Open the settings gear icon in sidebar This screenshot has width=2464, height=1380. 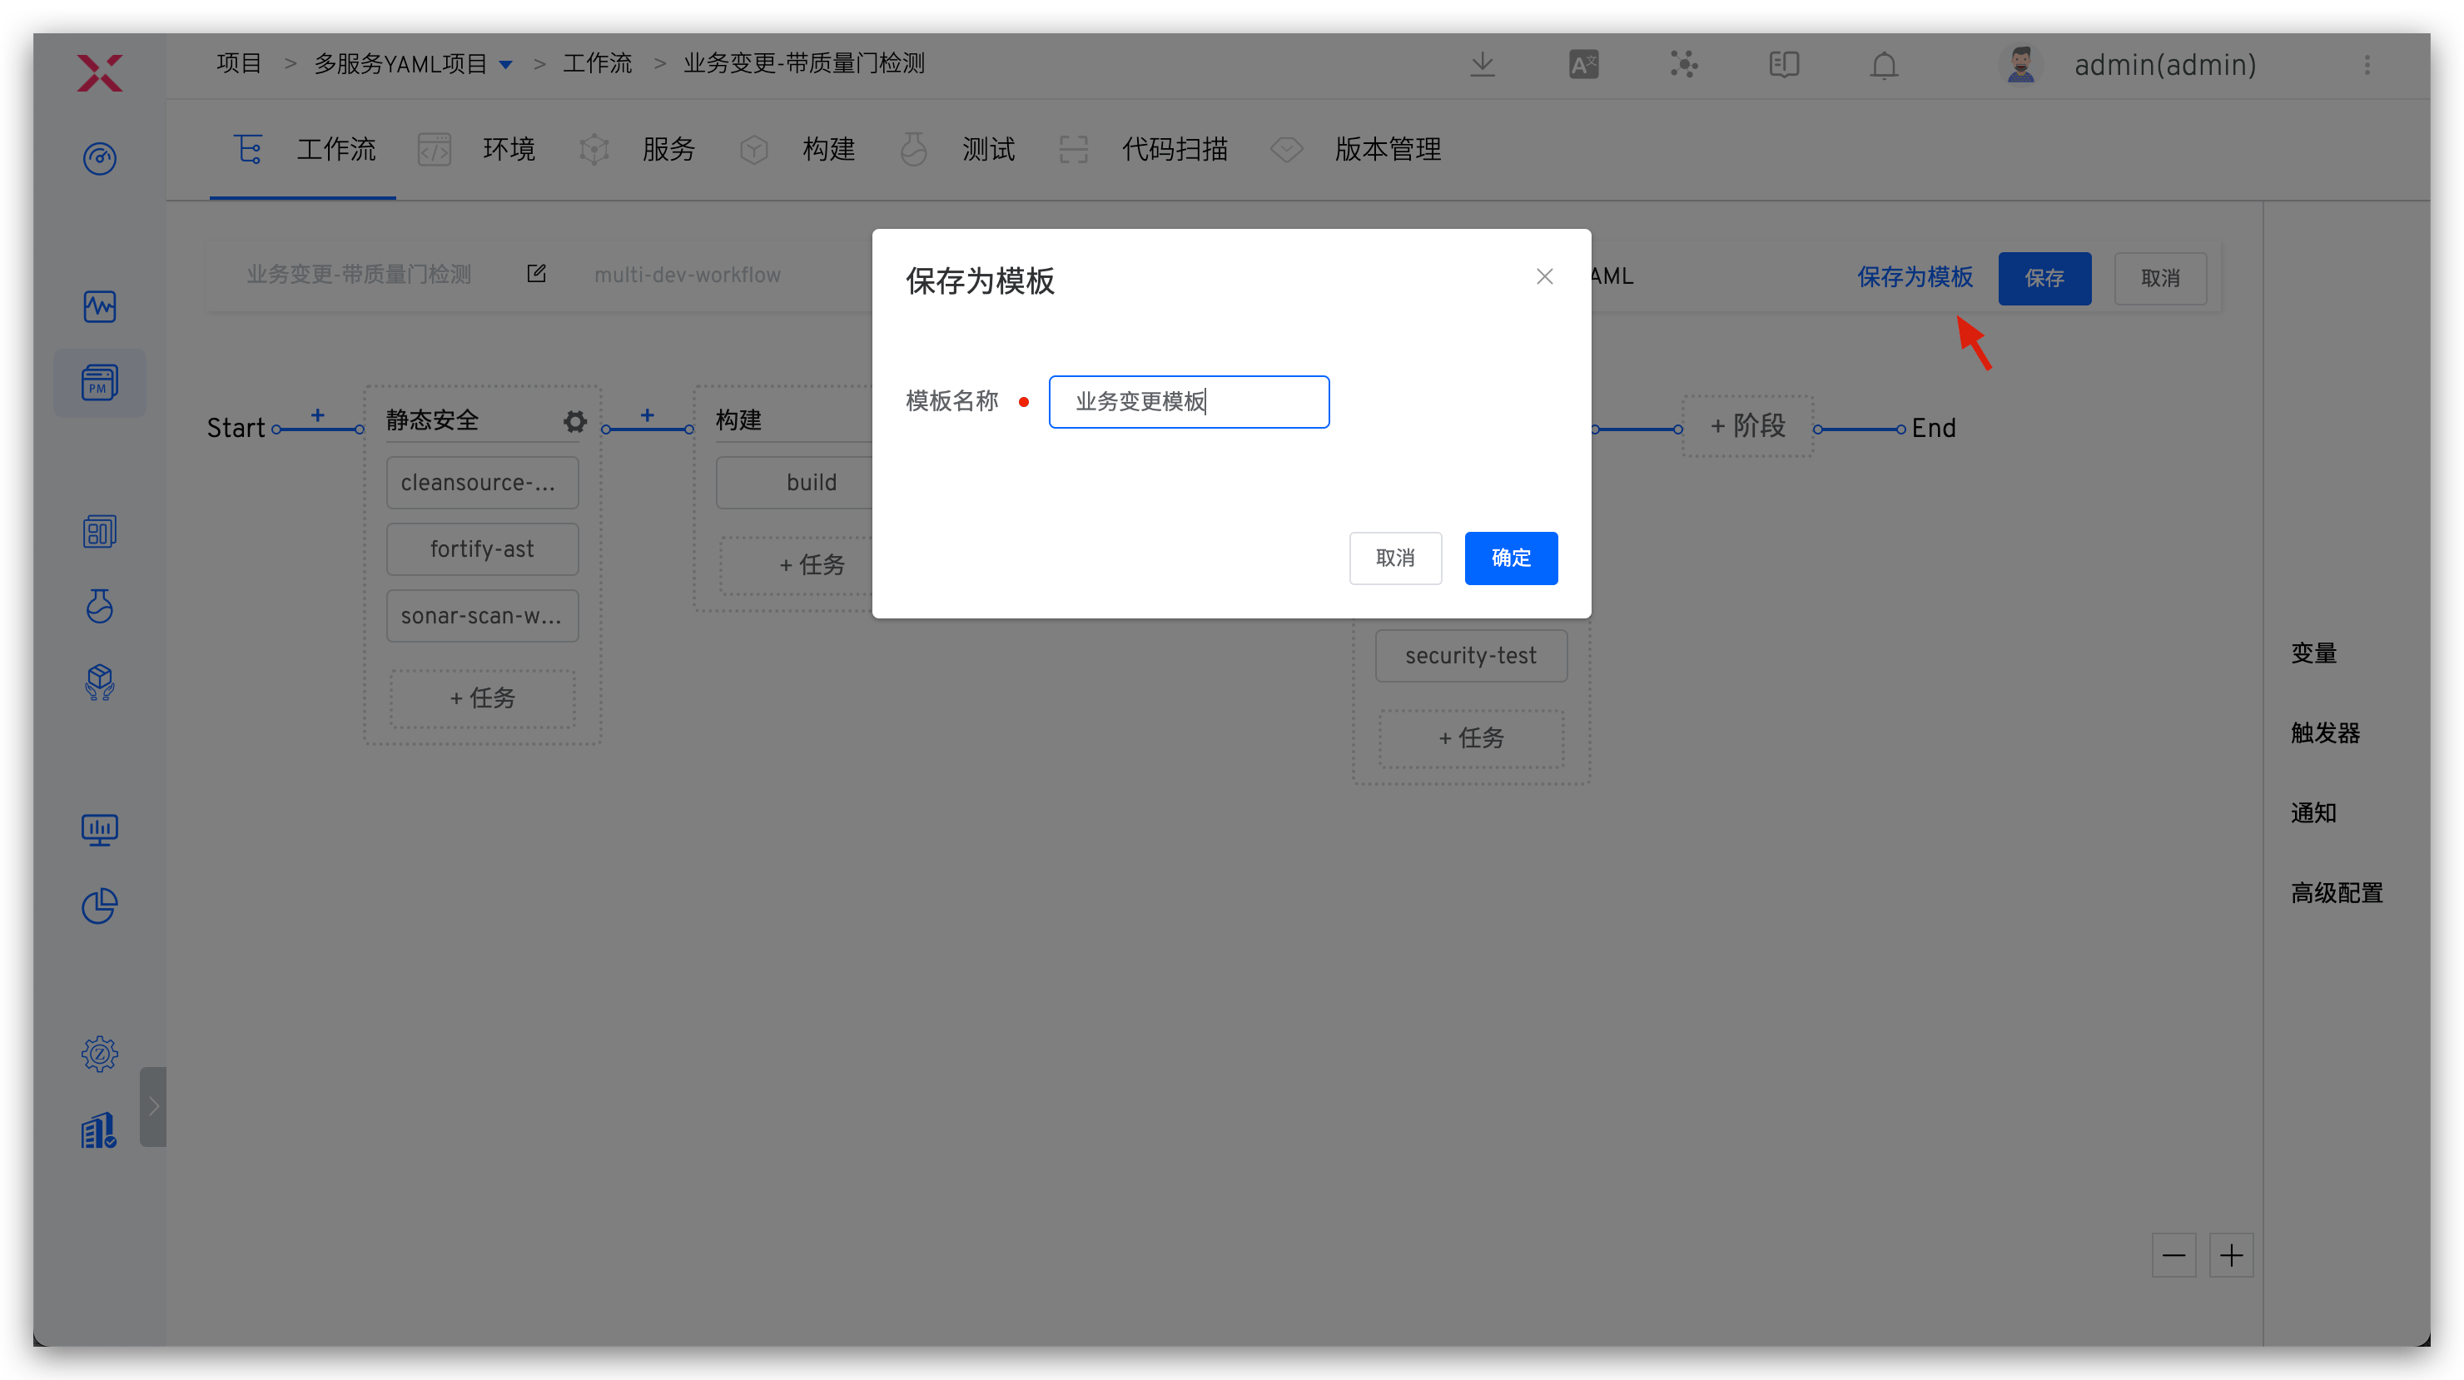point(100,1053)
